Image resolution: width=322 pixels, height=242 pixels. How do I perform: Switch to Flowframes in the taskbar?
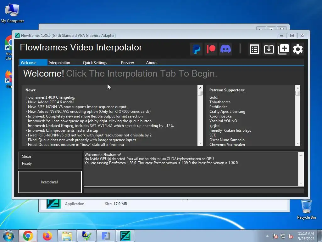[x=125, y=236]
